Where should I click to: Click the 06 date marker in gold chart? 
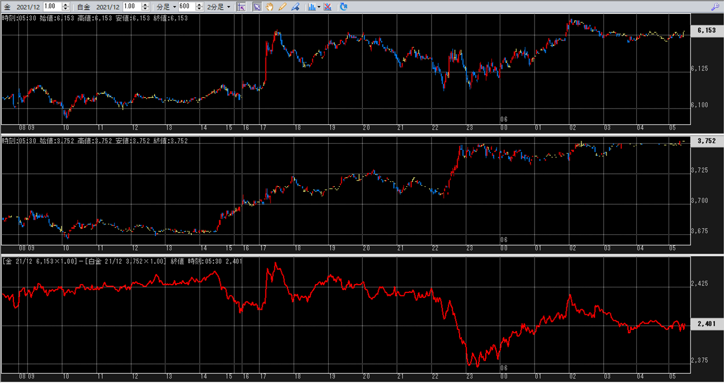pyautogui.click(x=504, y=119)
